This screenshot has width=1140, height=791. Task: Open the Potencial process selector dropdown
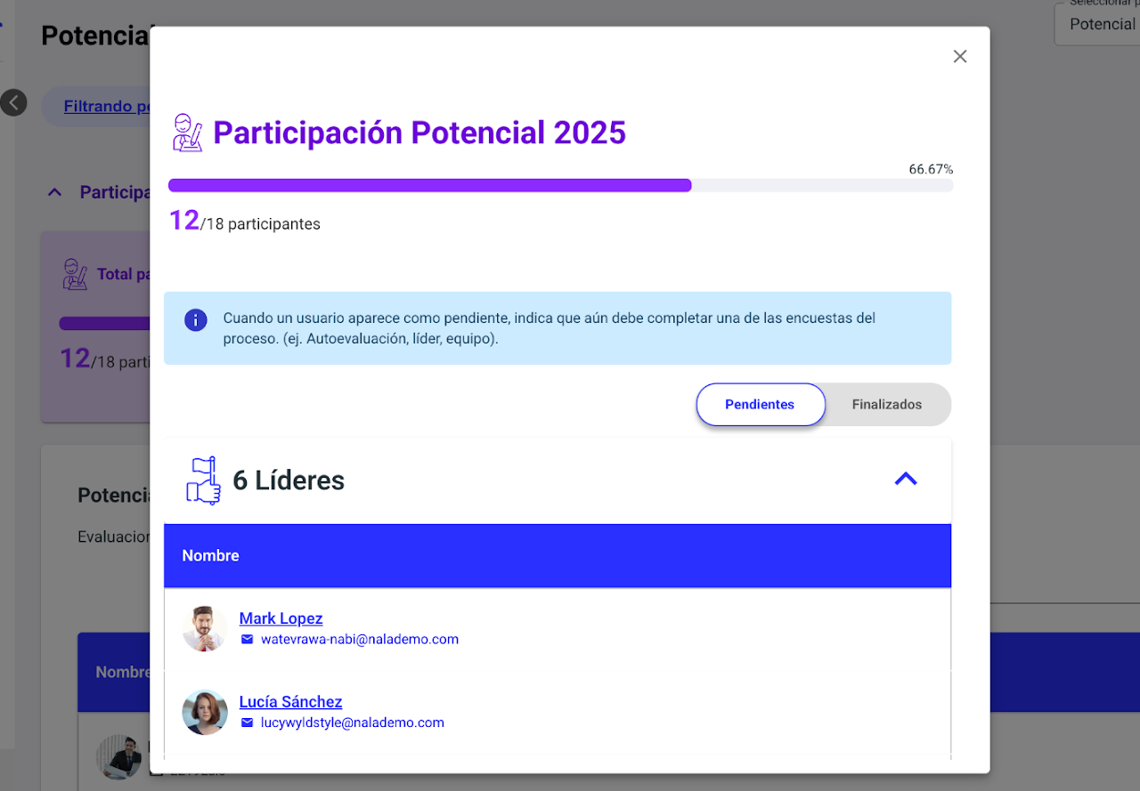pos(1100,24)
